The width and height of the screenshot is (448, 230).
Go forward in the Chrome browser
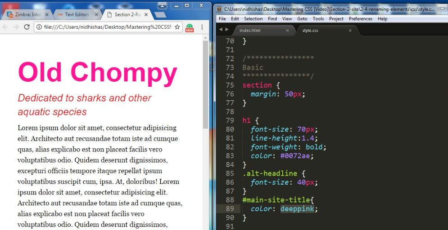tap(16, 27)
